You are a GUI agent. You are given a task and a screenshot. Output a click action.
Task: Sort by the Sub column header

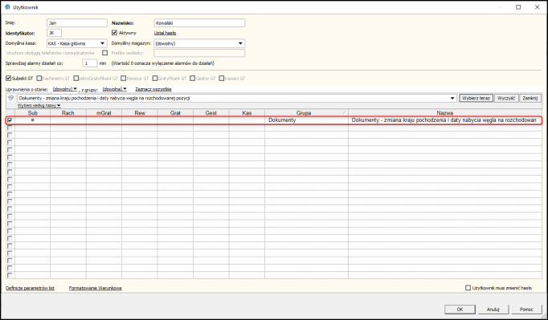[32, 113]
